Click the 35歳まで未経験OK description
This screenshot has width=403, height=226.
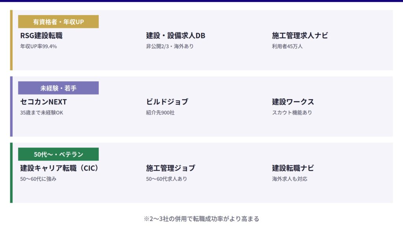pyautogui.click(x=42, y=113)
